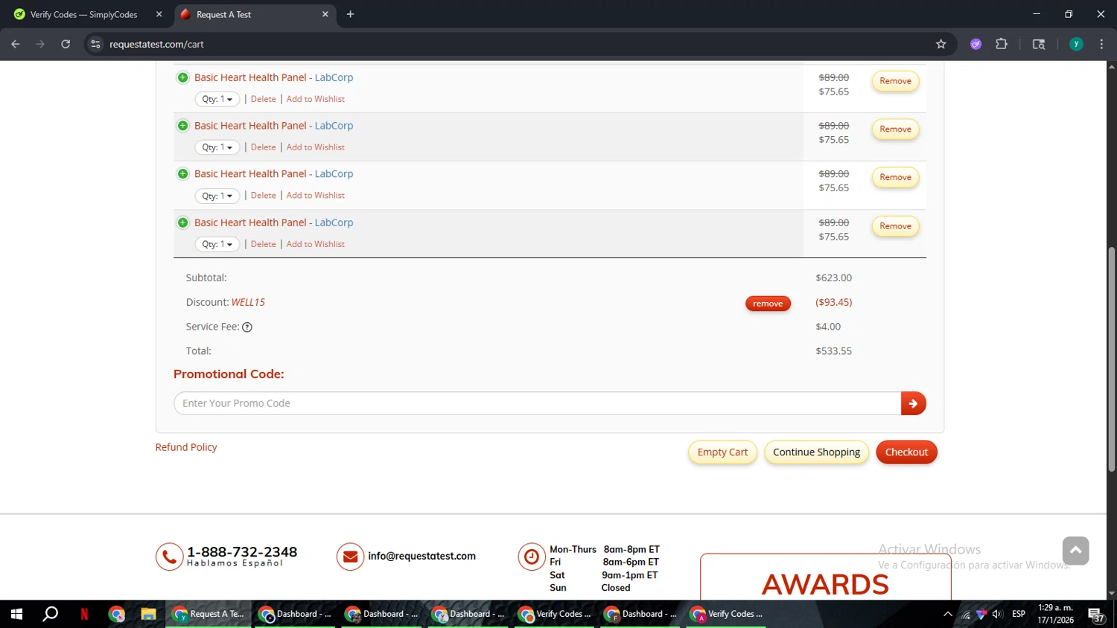Viewport: 1117px width, 628px height.
Task: Click the discount amount ($93.45)
Action: click(x=833, y=302)
